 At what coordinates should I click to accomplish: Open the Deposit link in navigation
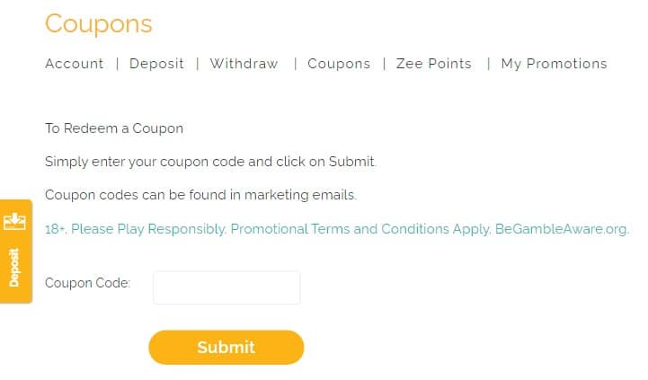tap(156, 64)
